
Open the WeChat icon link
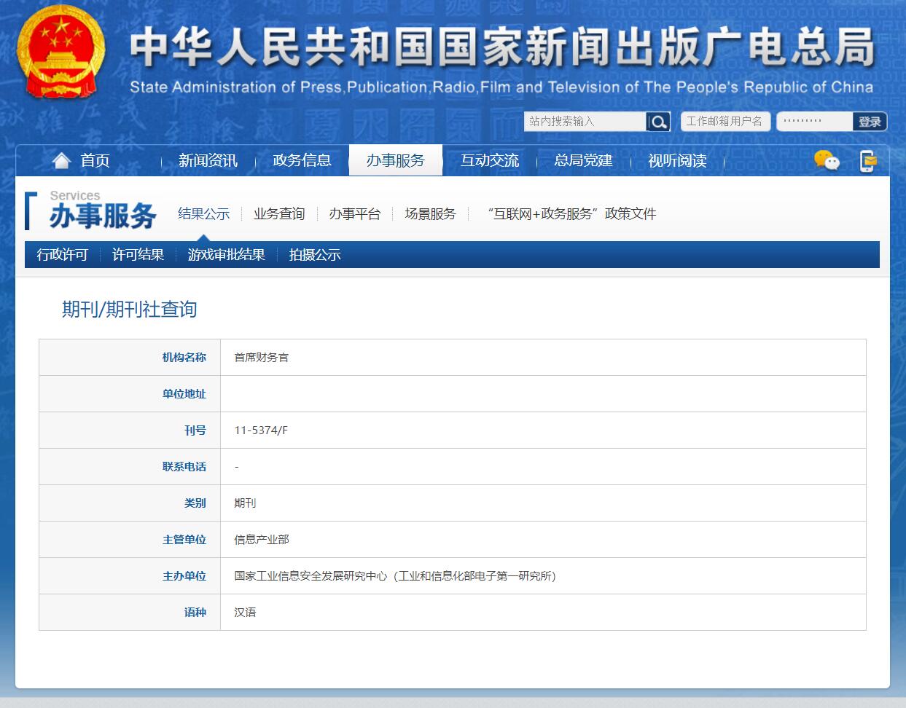(827, 160)
